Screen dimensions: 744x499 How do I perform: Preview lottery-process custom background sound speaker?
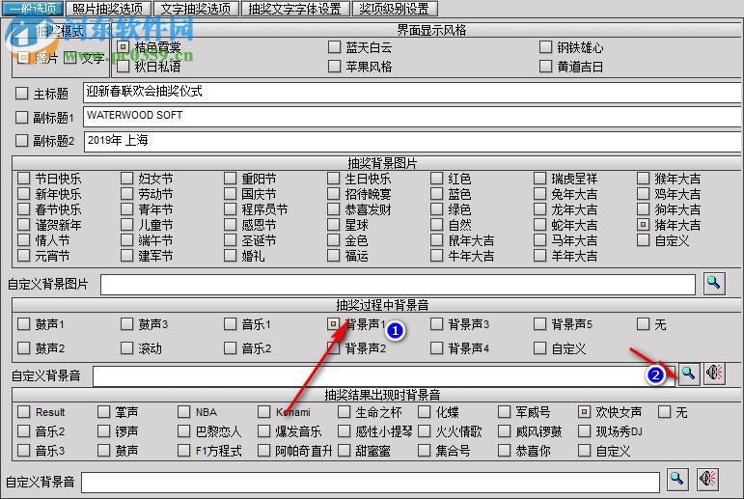(714, 374)
